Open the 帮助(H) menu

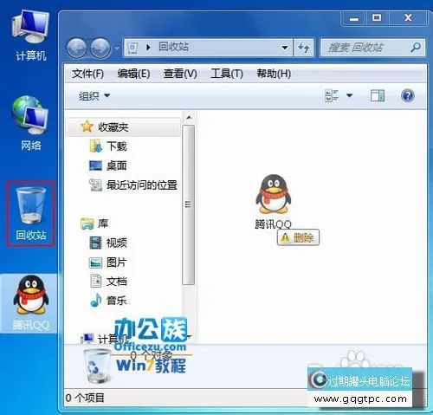[x=274, y=74]
